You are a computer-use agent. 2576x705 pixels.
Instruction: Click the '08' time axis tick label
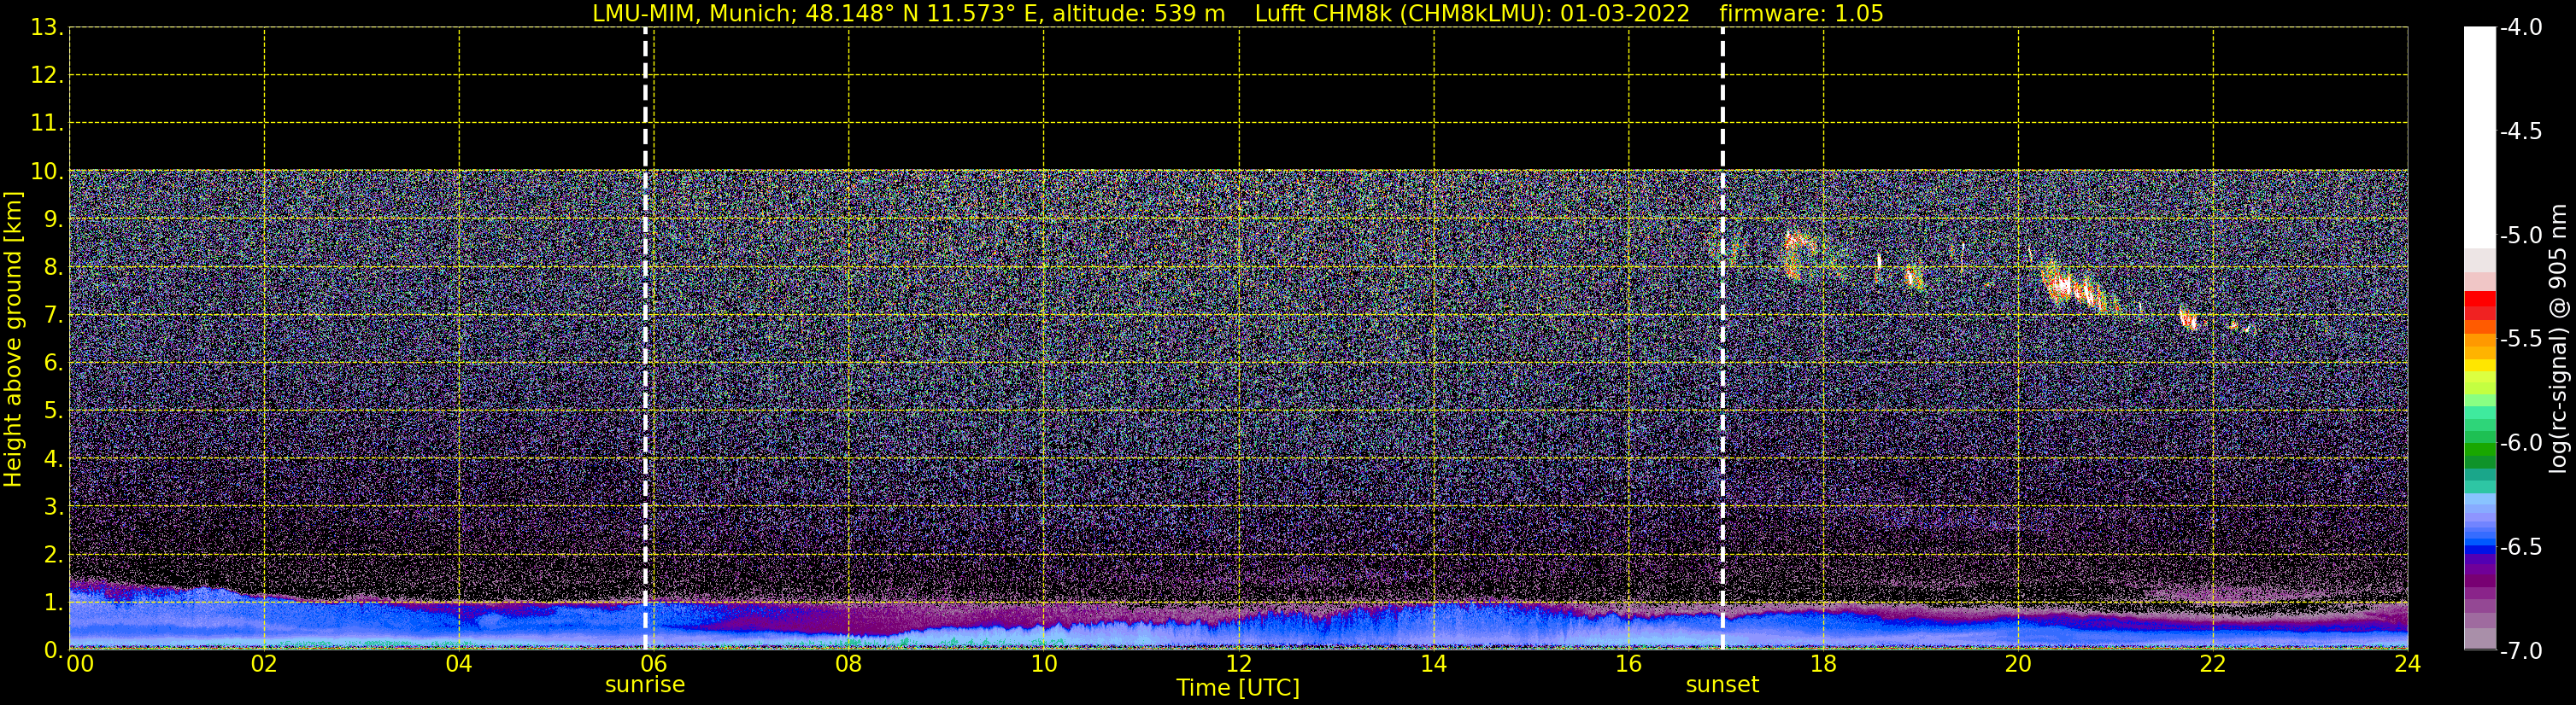point(849,664)
